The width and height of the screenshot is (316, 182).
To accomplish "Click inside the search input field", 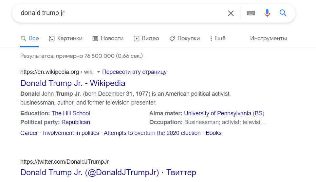I will (121, 13).
